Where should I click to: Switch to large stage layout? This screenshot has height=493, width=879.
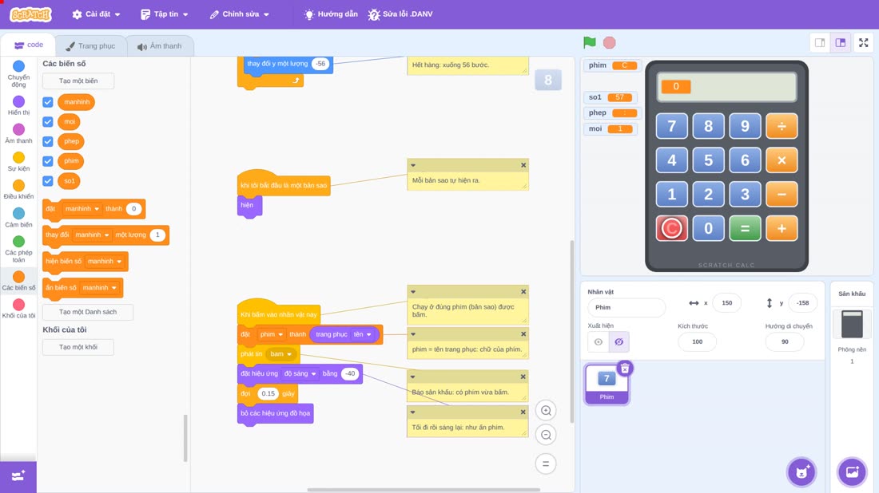click(x=841, y=42)
